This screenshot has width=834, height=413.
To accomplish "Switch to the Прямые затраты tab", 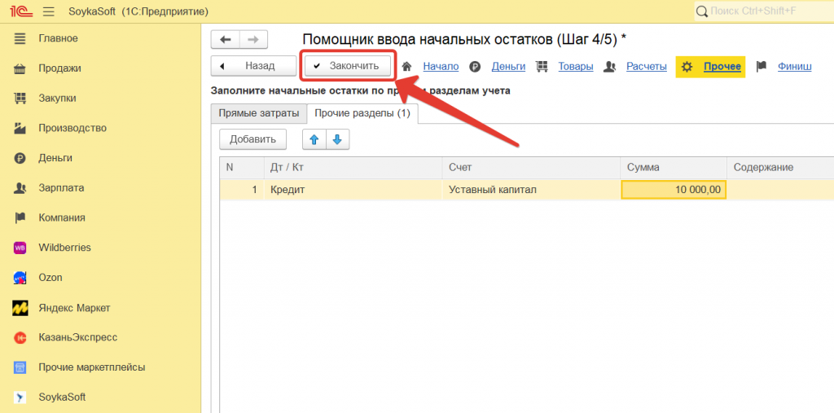I will click(258, 113).
